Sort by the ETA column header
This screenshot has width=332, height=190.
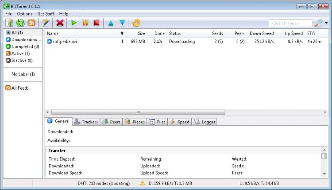[x=315, y=34]
